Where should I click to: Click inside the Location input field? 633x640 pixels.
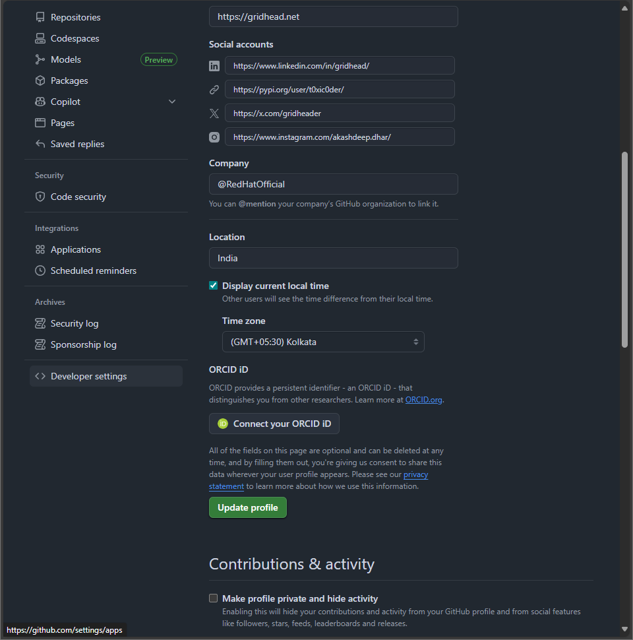click(333, 258)
